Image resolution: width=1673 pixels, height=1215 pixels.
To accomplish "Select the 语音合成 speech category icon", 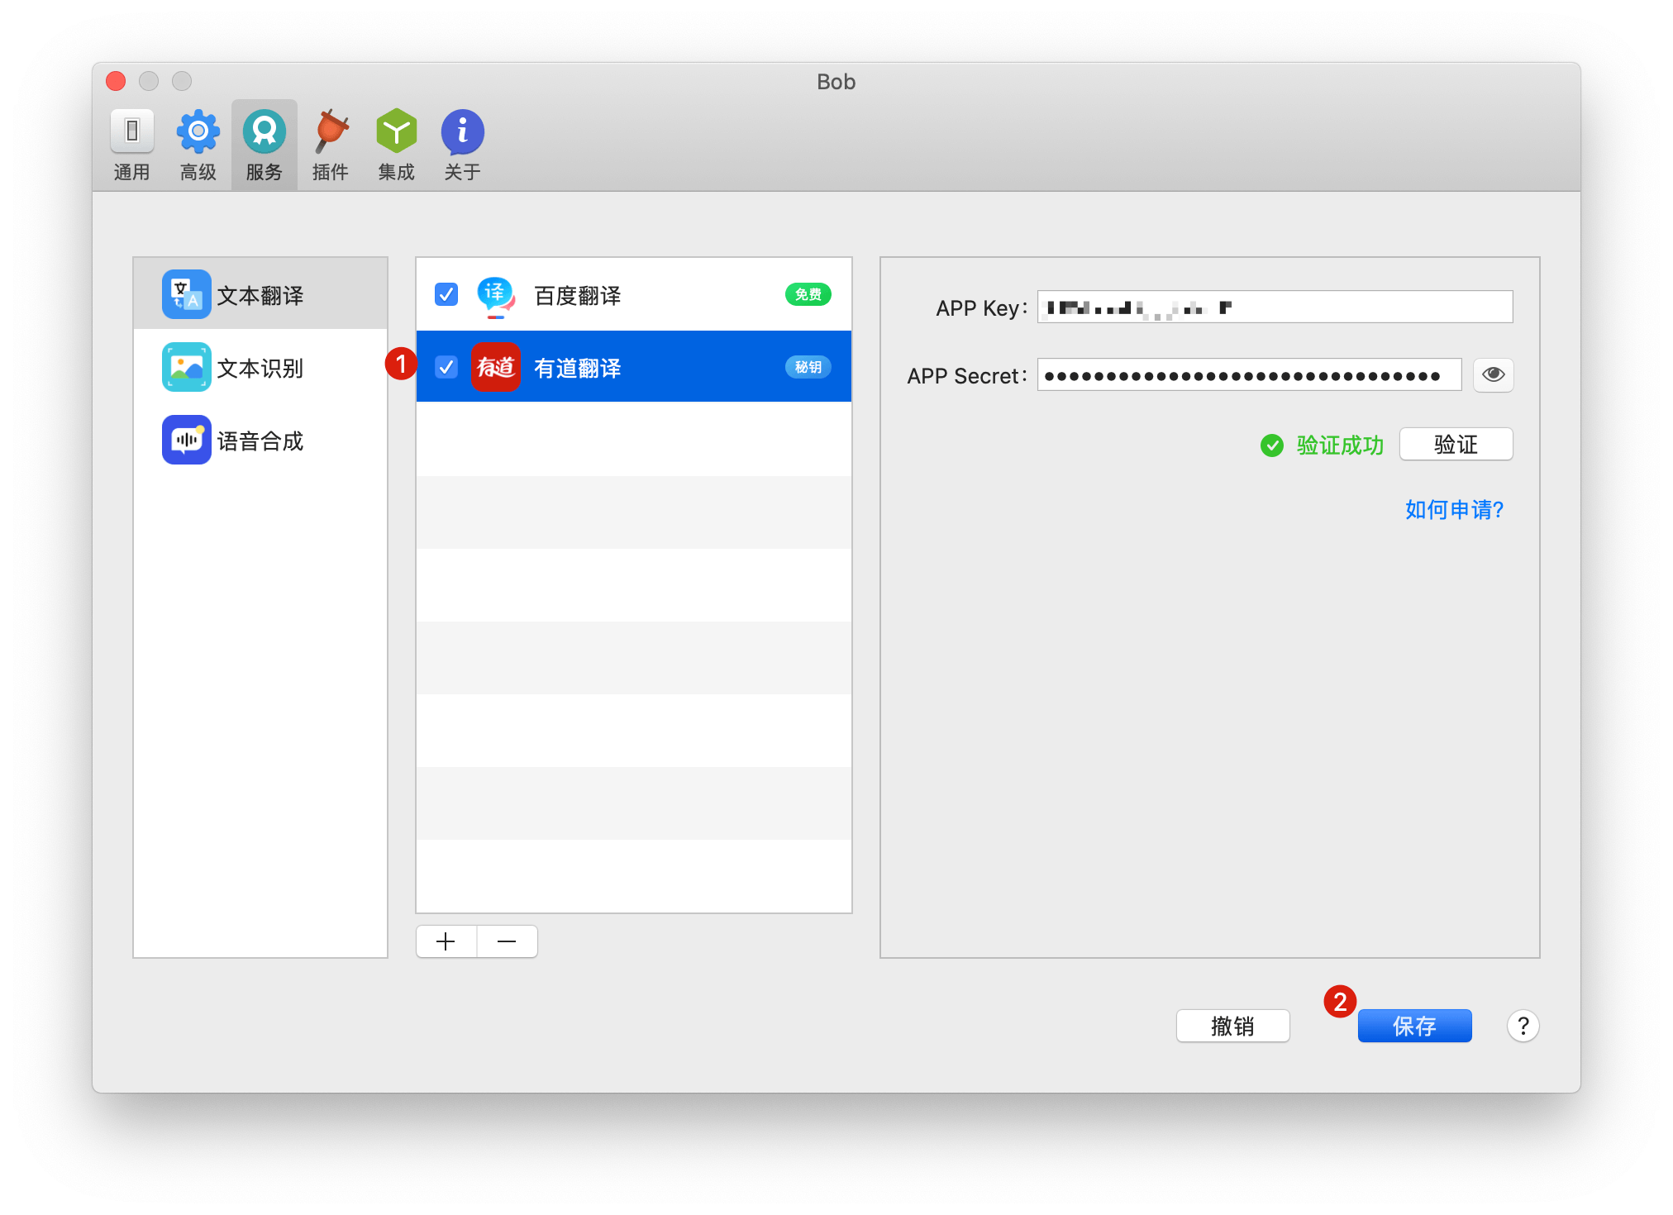I will coord(186,440).
